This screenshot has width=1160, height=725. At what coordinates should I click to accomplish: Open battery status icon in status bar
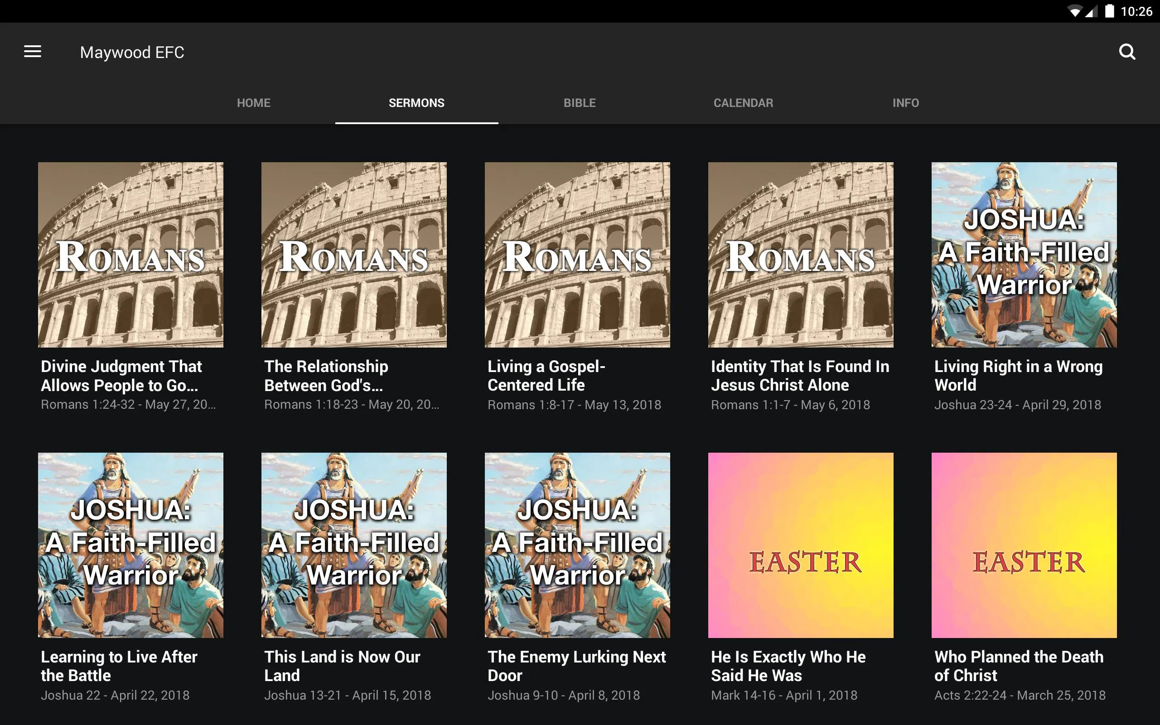point(1105,12)
